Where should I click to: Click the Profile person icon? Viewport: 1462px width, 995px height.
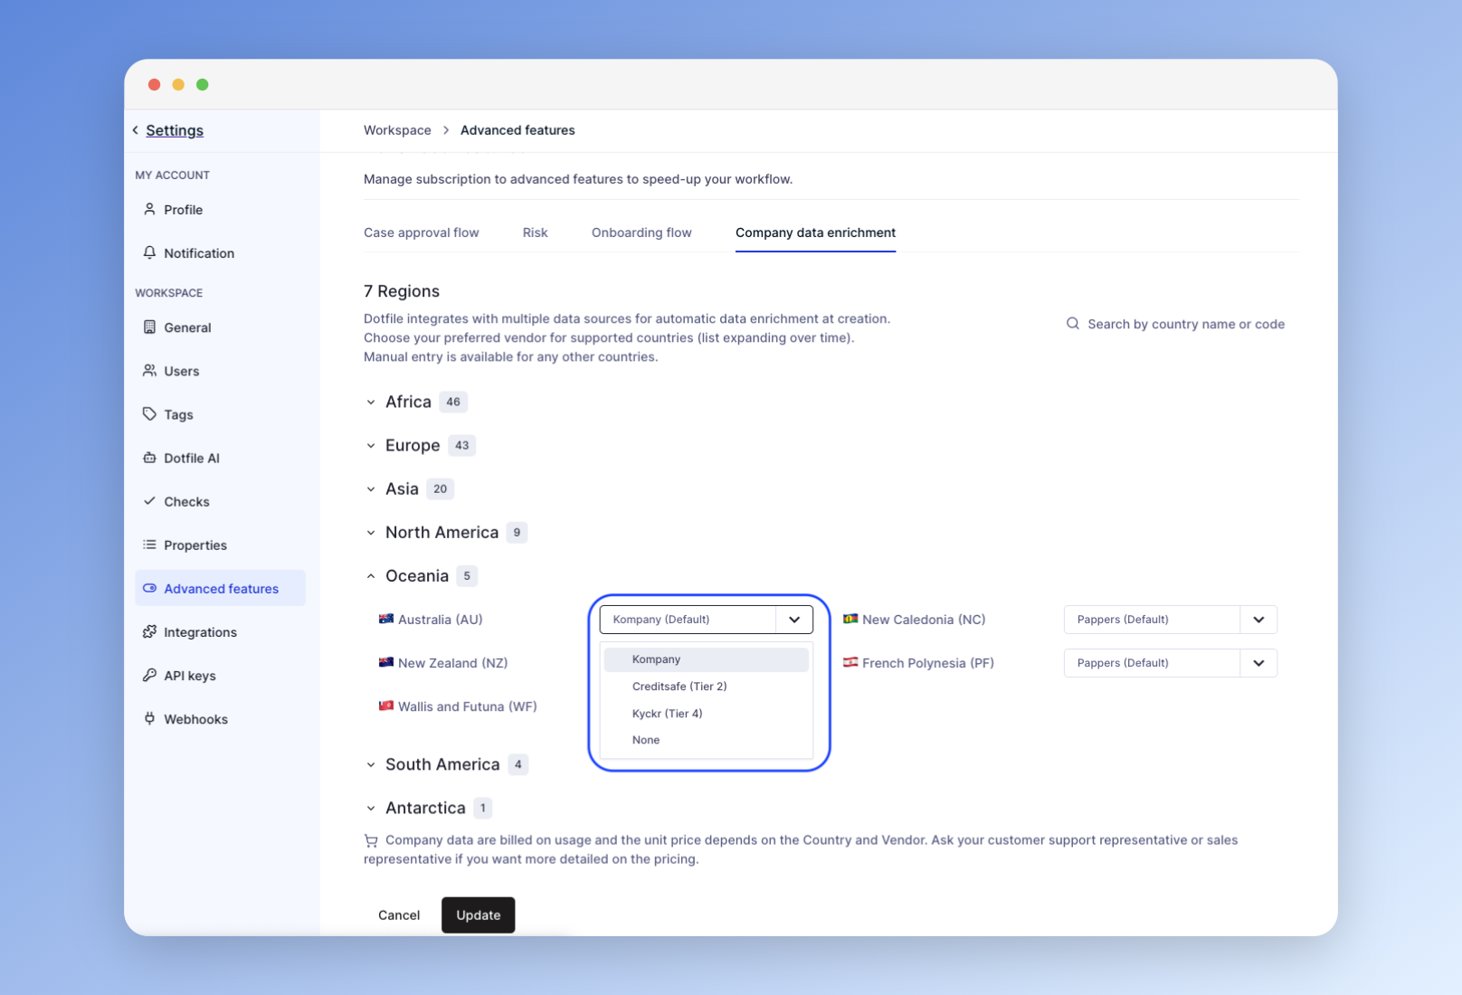149,209
